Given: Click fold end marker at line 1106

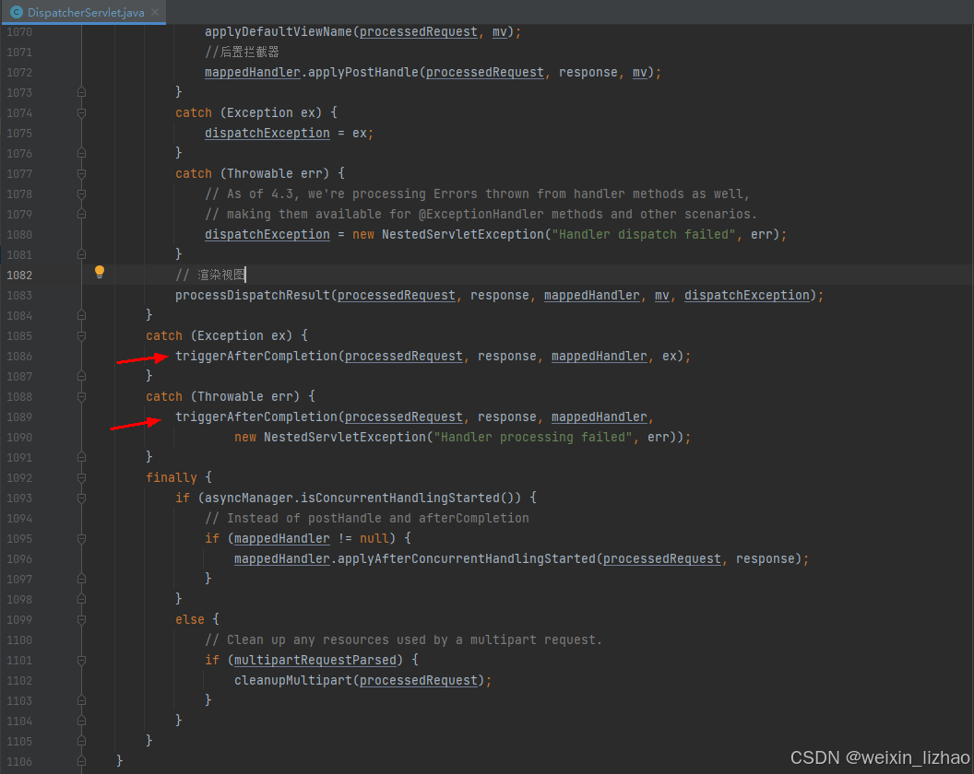Looking at the screenshot, I should click(x=81, y=762).
